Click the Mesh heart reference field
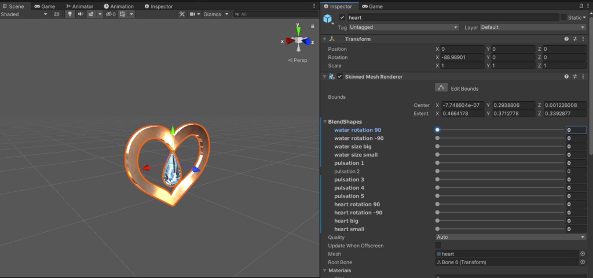Image resolution: width=593 pixels, height=278 pixels. tap(507, 254)
